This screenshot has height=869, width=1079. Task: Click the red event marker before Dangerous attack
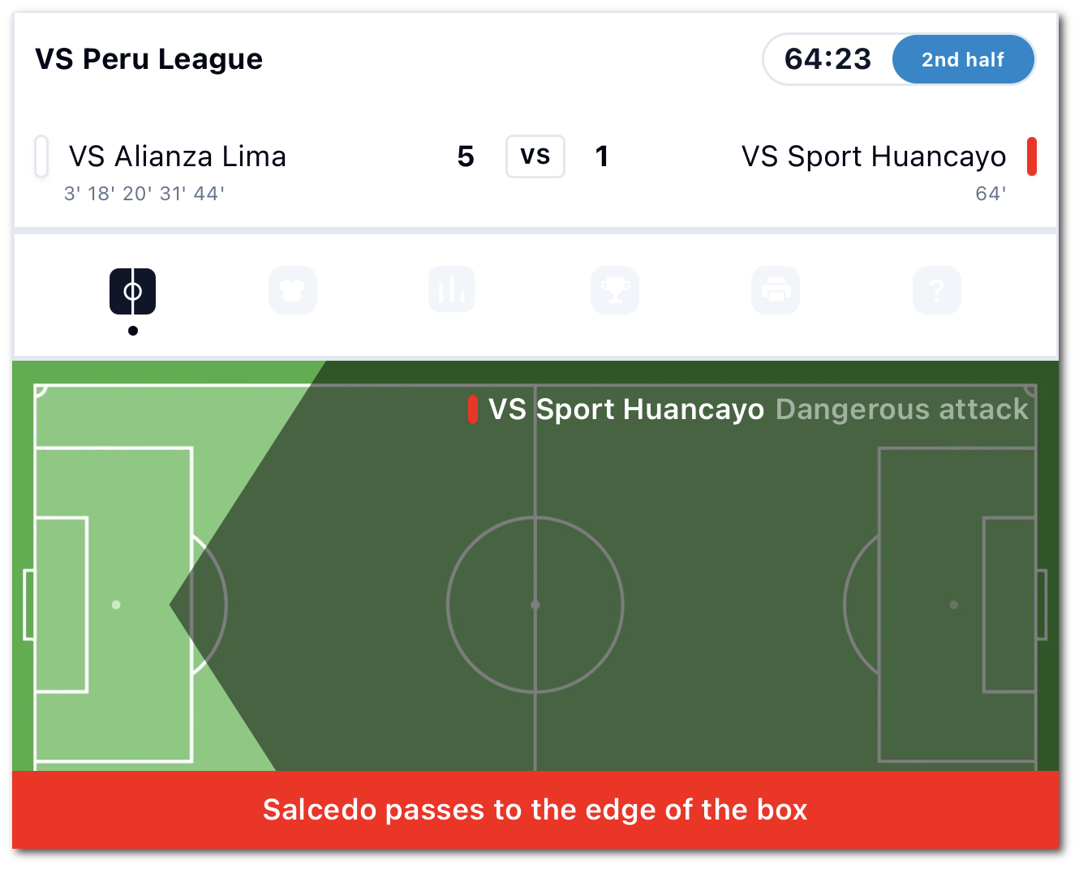coord(474,409)
